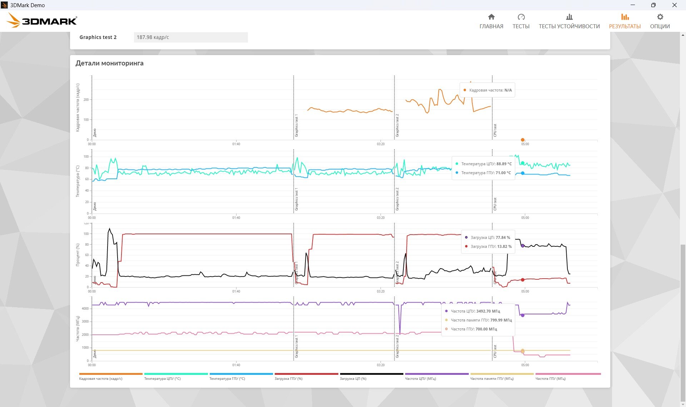Toggle Температура ЦПУ legend series
686x407 pixels.
pos(162,378)
